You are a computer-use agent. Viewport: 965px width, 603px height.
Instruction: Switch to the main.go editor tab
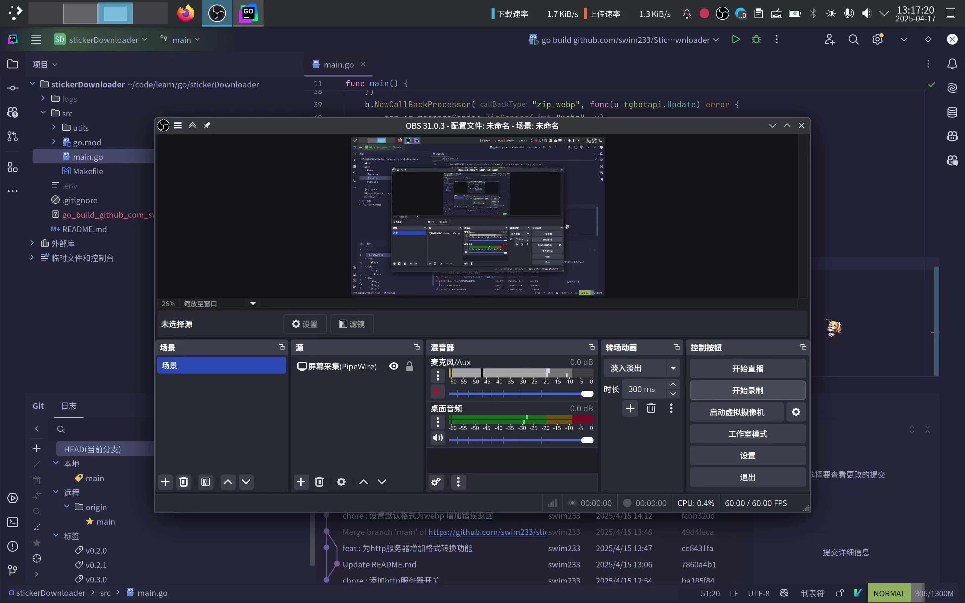[x=339, y=64]
